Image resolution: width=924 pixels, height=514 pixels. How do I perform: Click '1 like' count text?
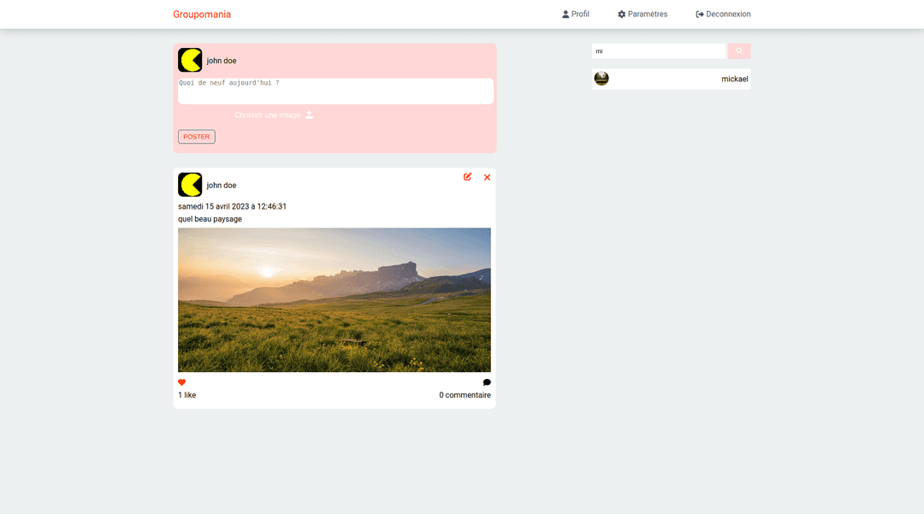(x=187, y=395)
